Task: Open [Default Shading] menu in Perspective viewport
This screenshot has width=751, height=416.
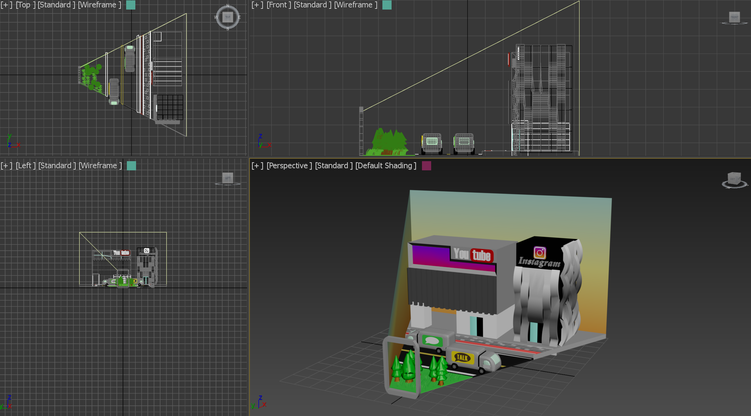Action: [386, 165]
